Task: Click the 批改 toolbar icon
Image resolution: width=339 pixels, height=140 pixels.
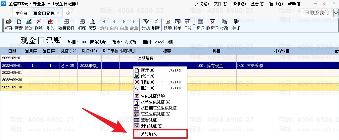Action: tap(224, 24)
